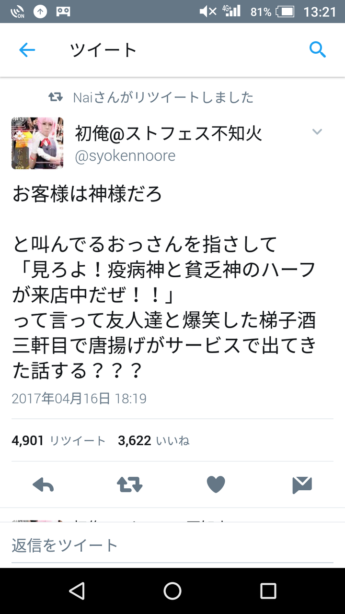Tap the Android recent apps square
The width and height of the screenshot is (345, 614).
point(268,591)
